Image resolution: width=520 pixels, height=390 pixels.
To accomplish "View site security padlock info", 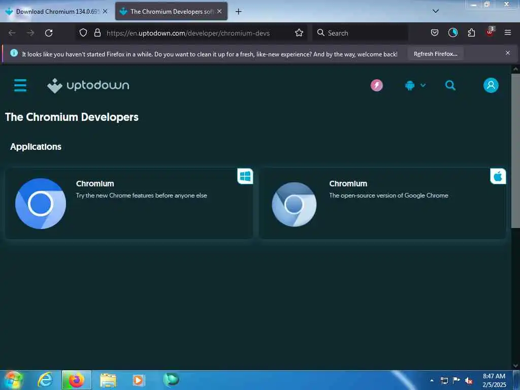I will coord(97,33).
